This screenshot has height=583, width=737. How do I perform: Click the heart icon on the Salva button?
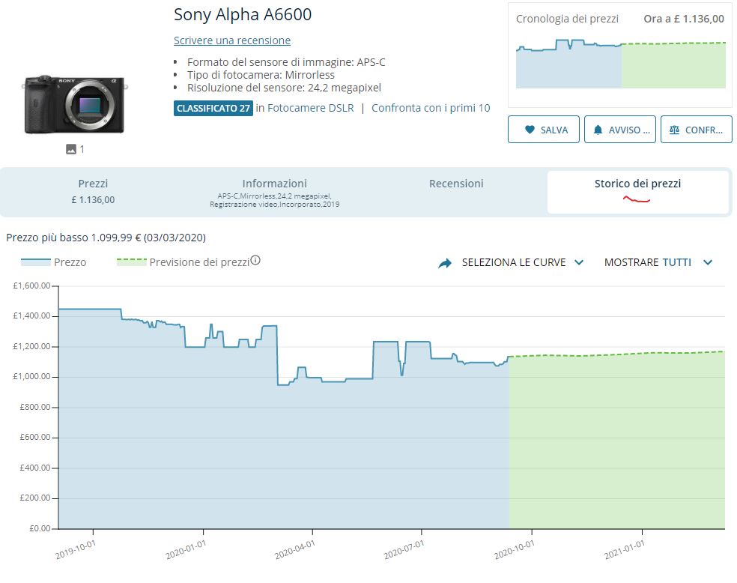point(530,130)
